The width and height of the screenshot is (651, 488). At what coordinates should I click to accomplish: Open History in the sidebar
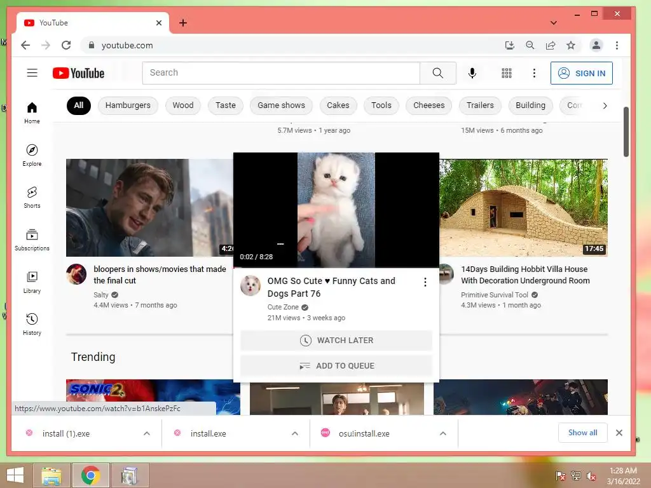(32, 325)
